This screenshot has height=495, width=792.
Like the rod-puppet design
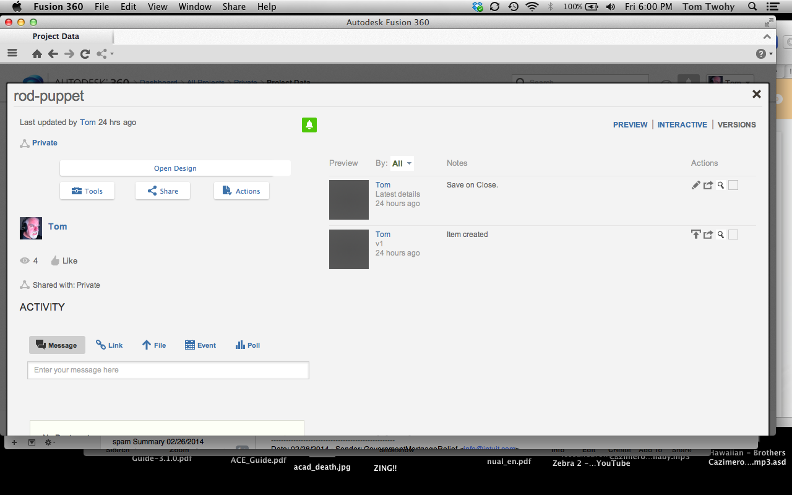click(x=64, y=260)
